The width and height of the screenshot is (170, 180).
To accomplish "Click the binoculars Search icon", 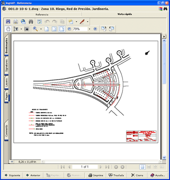I will [31, 22].
